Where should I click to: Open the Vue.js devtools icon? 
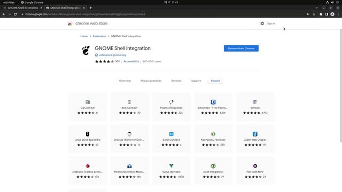pyautogui.click(x=171, y=166)
